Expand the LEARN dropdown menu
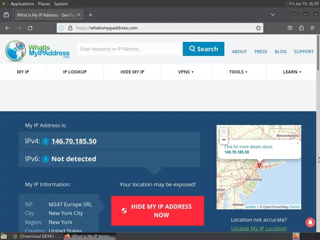Viewport: 320px width, 240px height. (292, 72)
